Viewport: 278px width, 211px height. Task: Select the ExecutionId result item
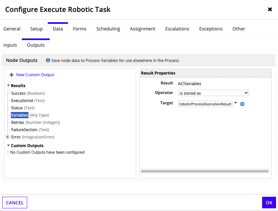coord(22,101)
